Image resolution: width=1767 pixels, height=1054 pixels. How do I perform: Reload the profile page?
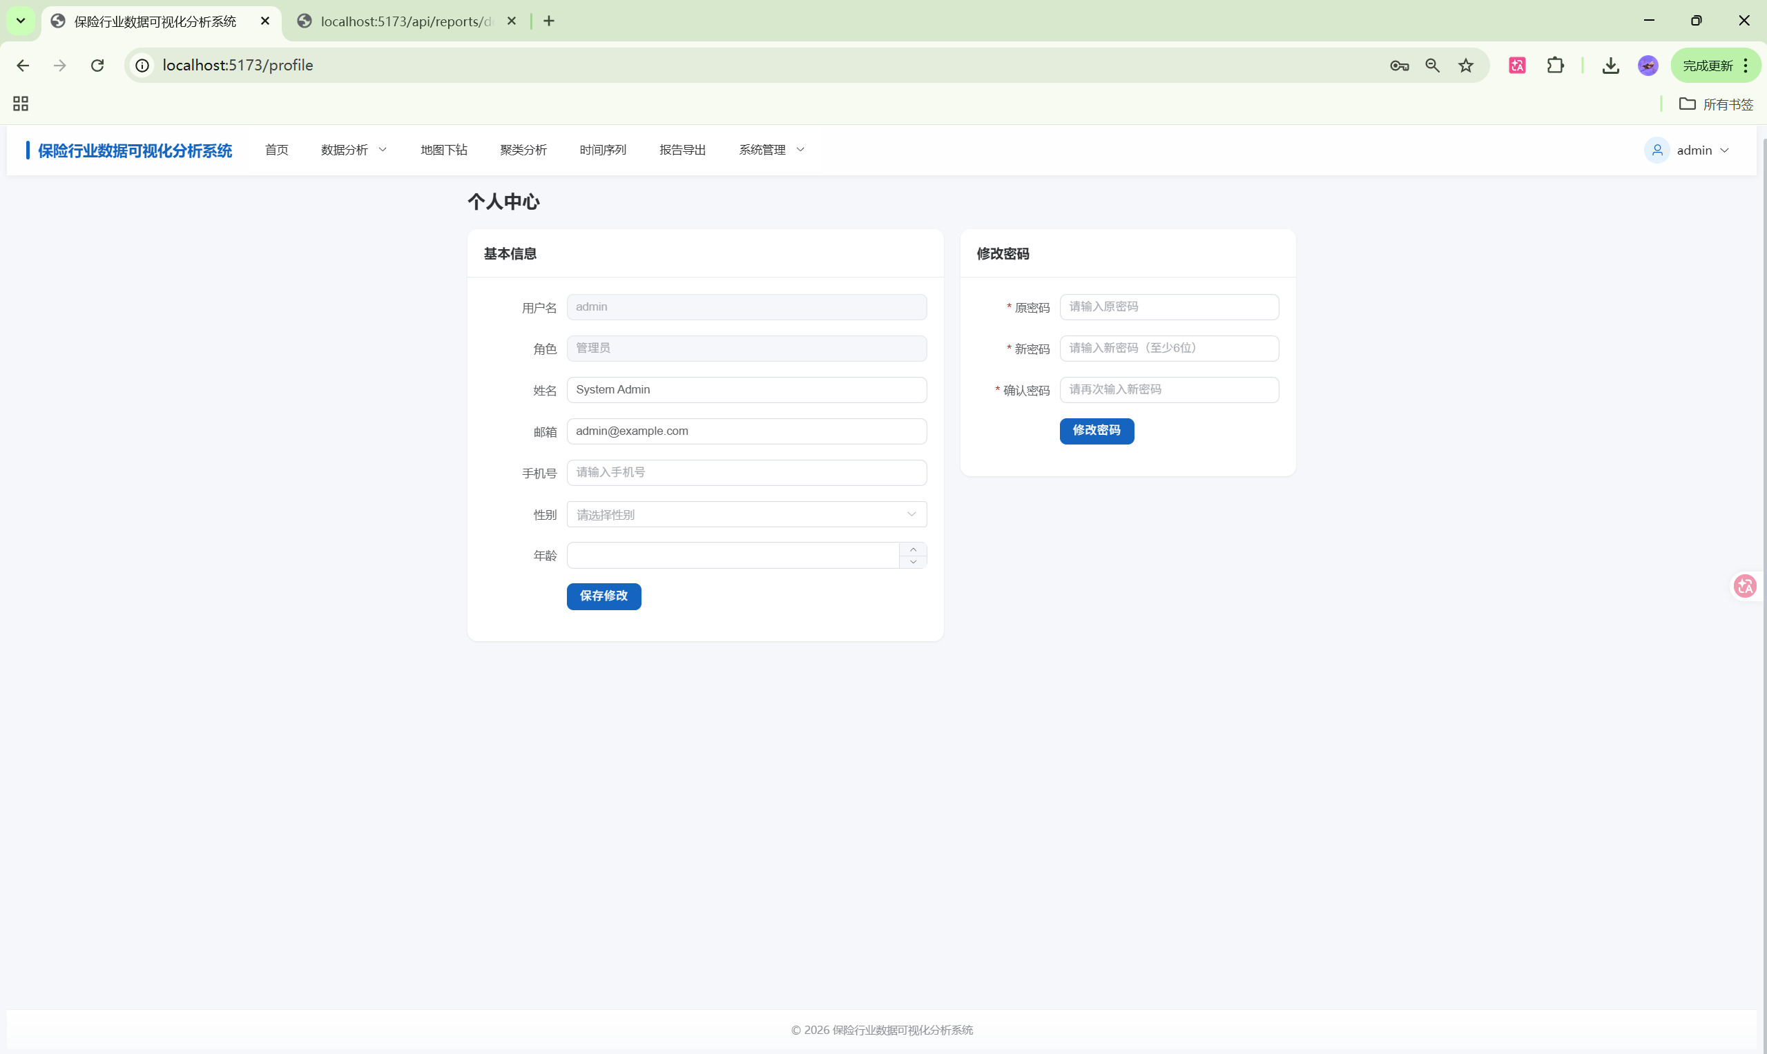pos(97,66)
